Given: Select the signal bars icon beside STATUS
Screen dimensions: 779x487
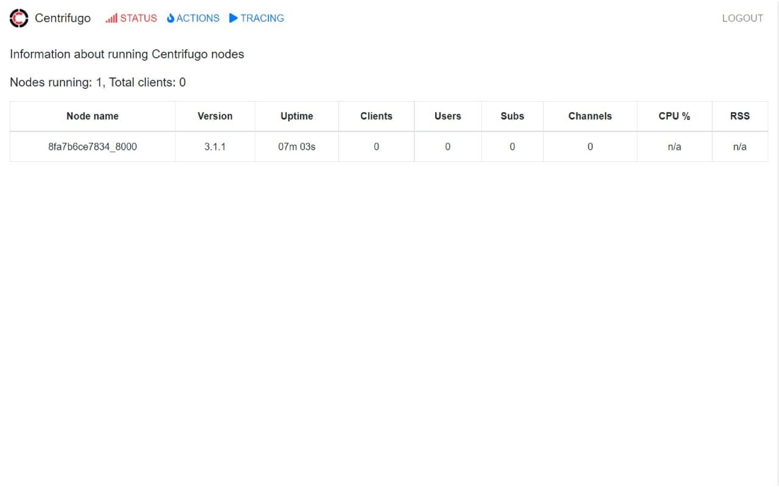Looking at the screenshot, I should [x=111, y=18].
